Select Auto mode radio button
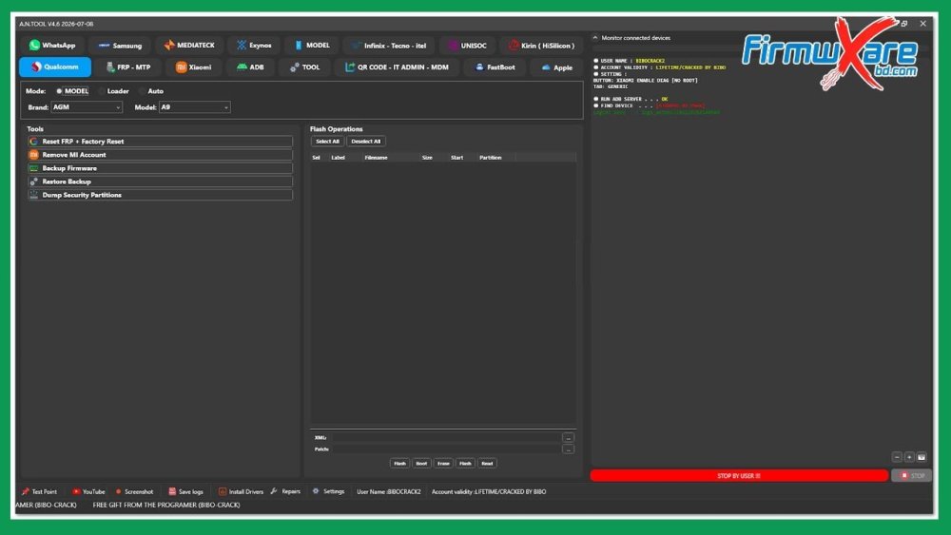Image resolution: width=951 pixels, height=535 pixels. click(x=151, y=91)
